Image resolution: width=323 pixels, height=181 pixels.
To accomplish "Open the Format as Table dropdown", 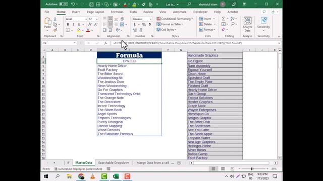I will point(170,24).
